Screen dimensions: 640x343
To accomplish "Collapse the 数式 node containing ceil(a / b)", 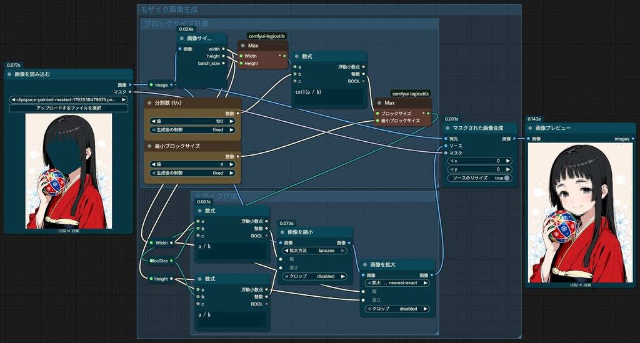I will (x=297, y=56).
